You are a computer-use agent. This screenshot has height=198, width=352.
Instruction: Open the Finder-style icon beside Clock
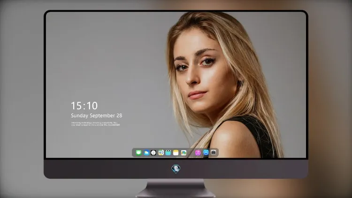click(161, 152)
